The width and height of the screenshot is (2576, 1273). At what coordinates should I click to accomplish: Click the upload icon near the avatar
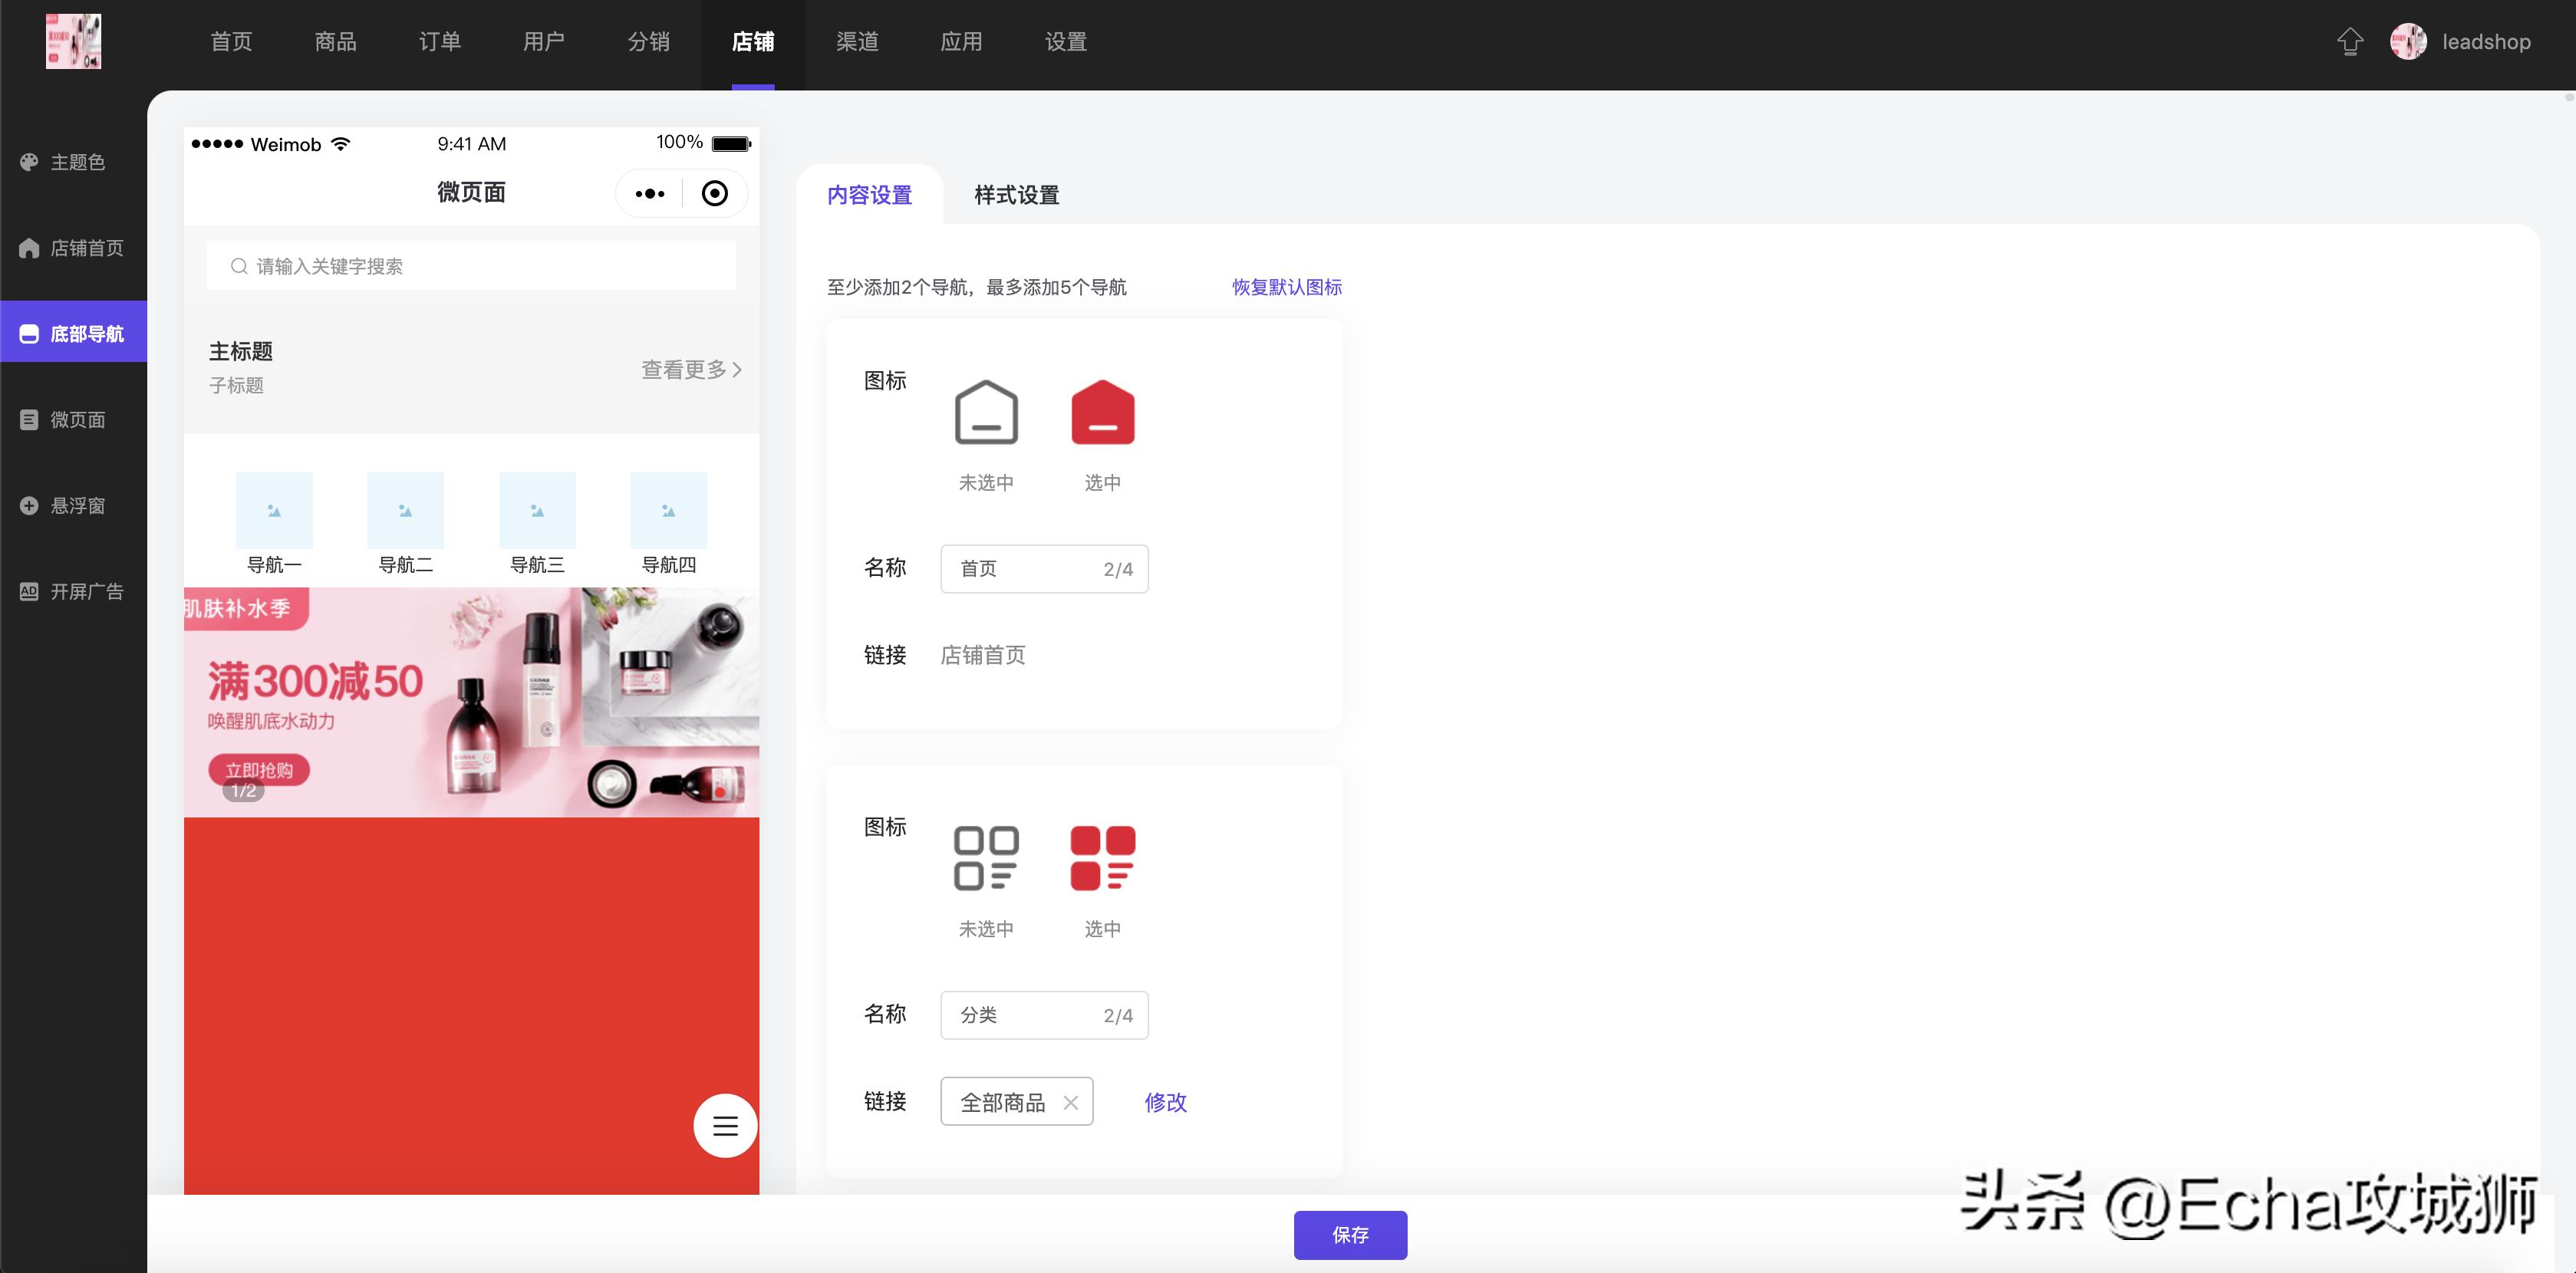2349,41
